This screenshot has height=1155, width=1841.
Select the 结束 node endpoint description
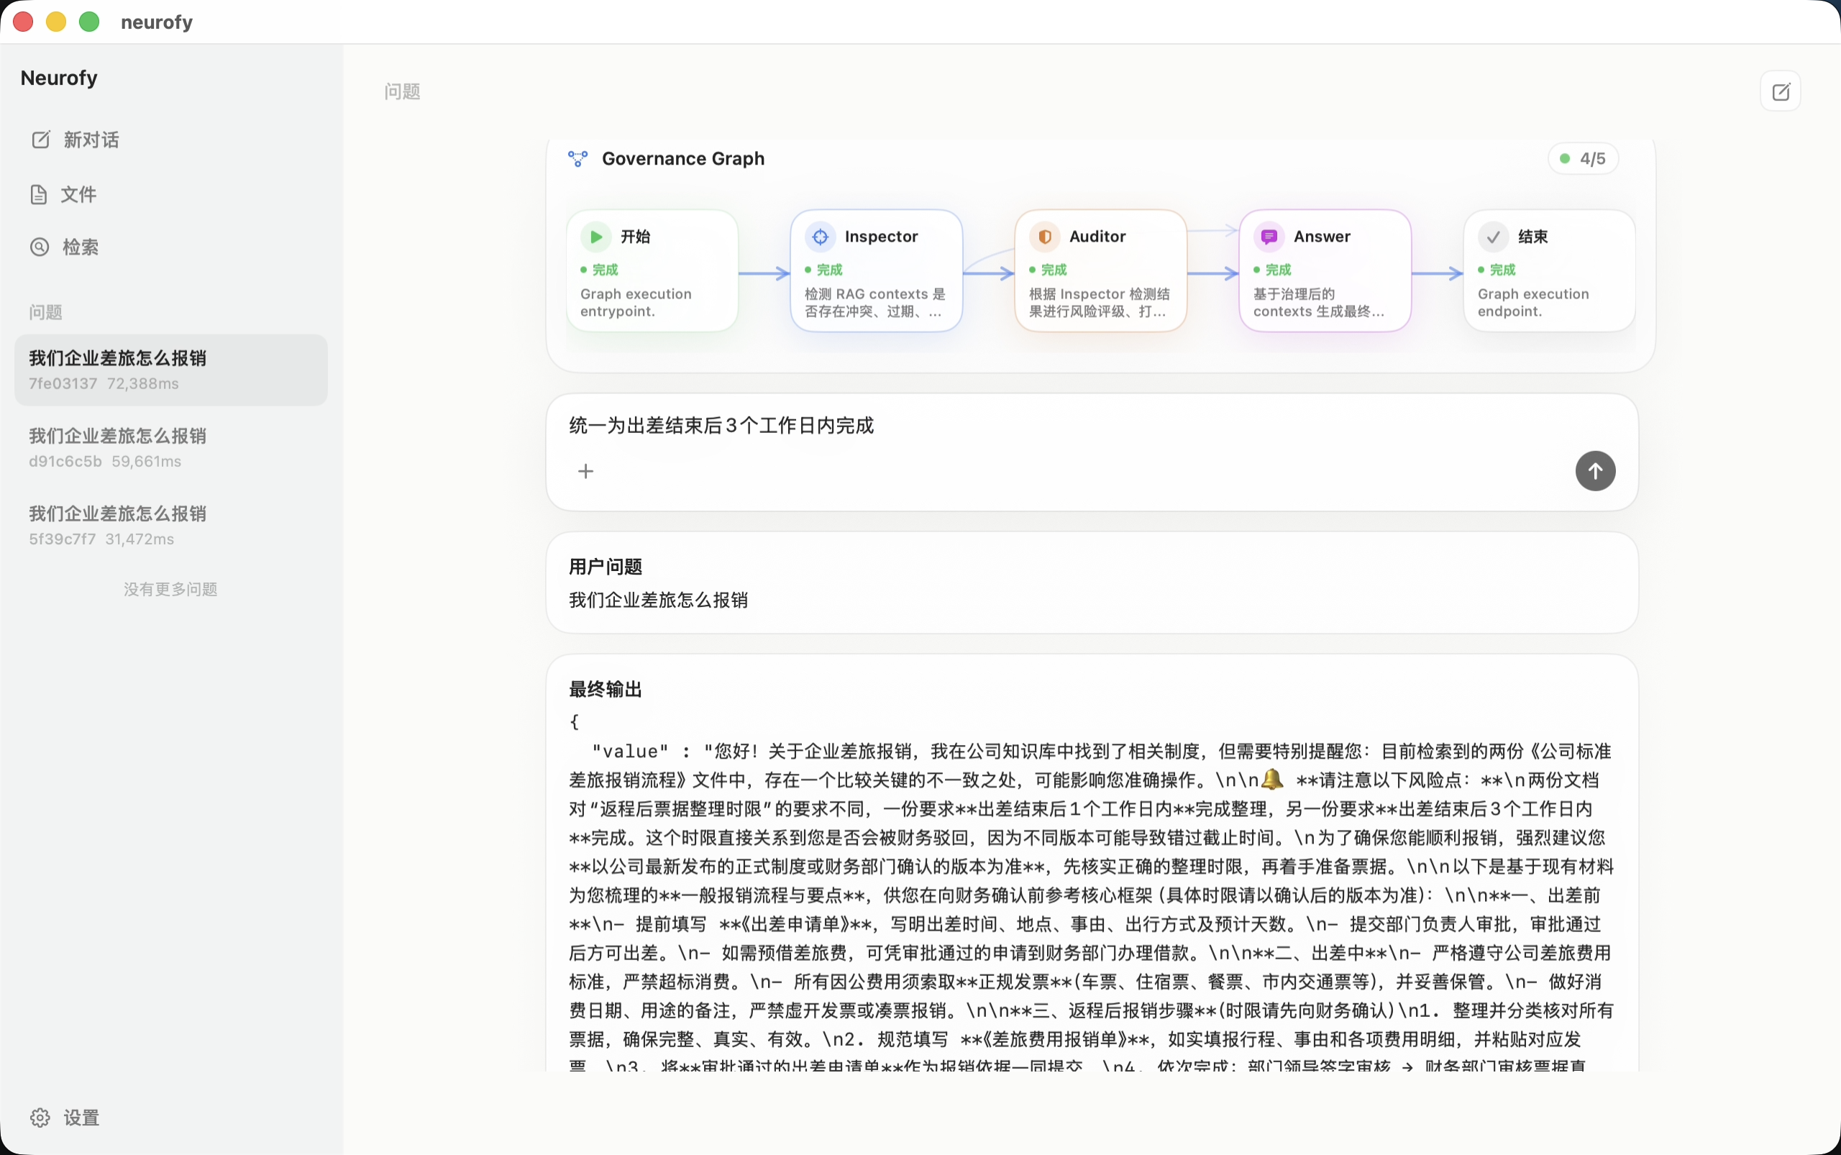pos(1533,303)
